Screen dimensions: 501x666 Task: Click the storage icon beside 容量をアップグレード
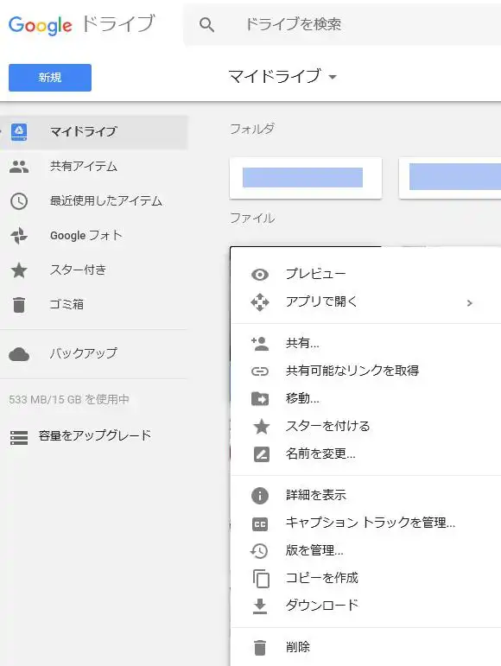19,438
